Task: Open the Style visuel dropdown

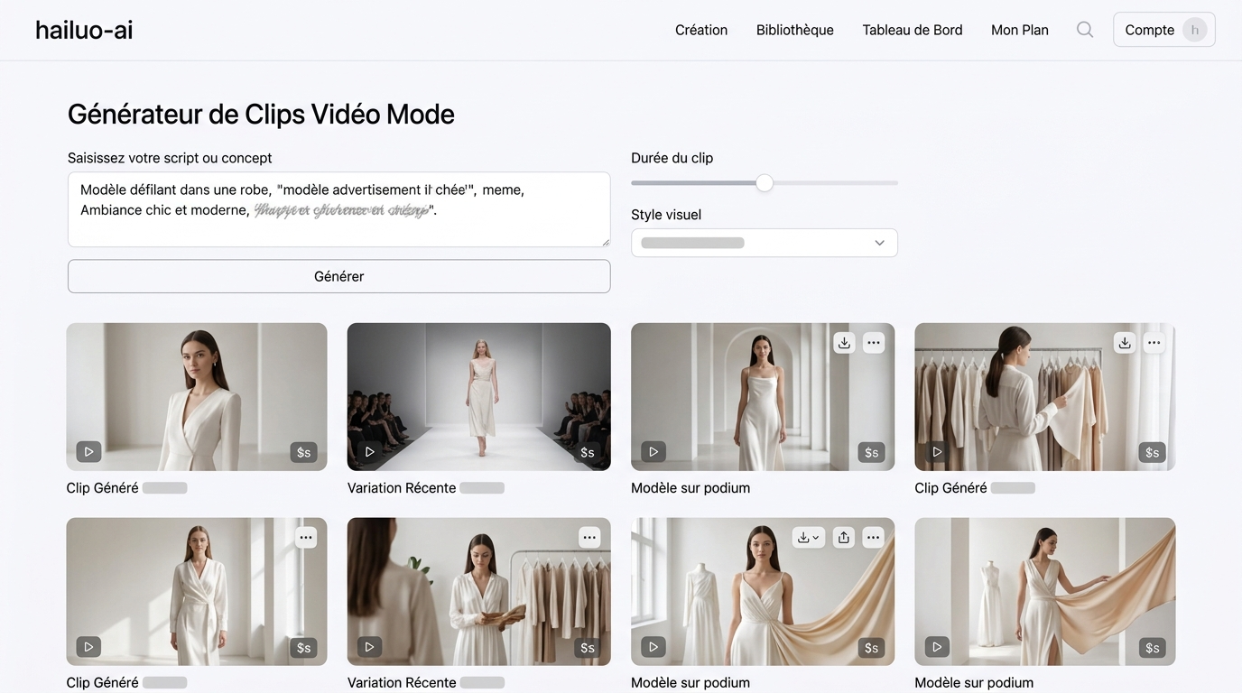Action: [765, 243]
